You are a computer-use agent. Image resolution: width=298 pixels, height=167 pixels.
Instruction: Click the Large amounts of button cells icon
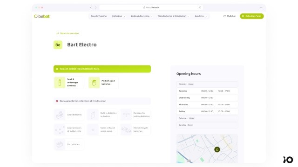(60, 129)
